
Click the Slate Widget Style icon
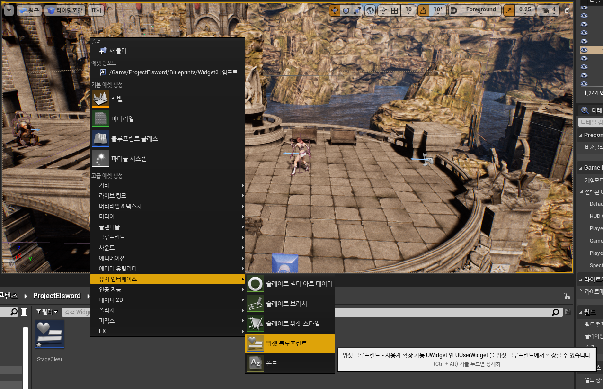coord(256,324)
